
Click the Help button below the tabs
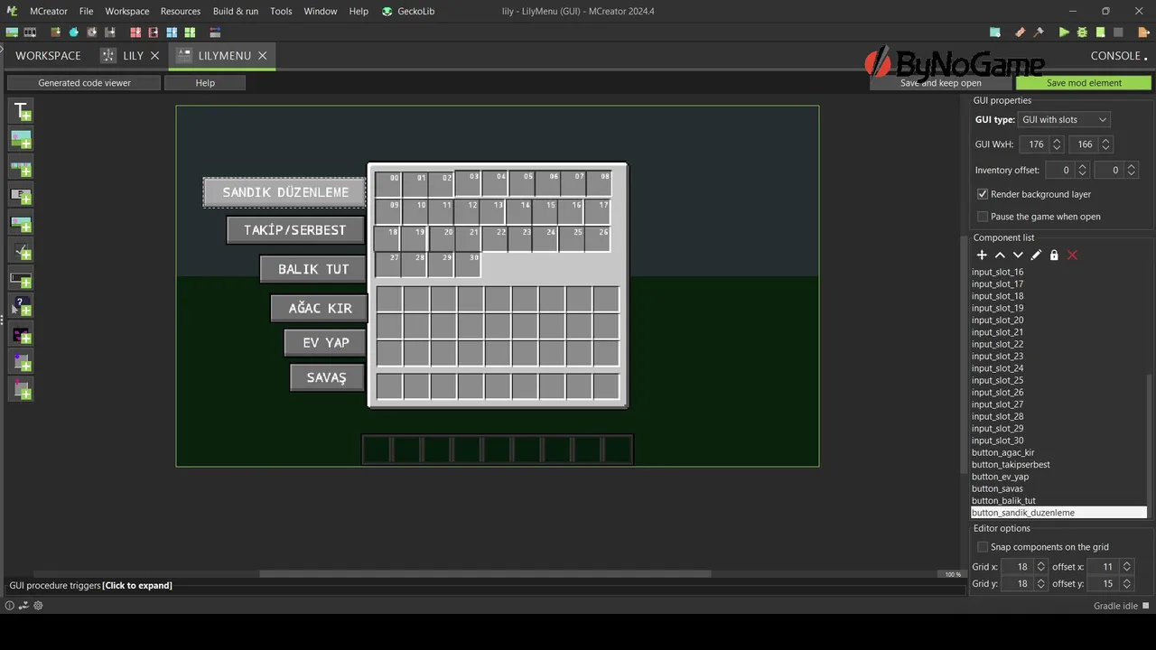point(205,82)
